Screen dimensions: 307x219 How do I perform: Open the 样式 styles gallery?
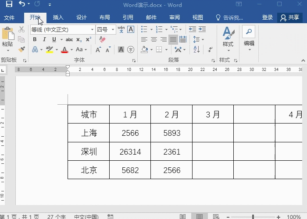[x=228, y=39]
